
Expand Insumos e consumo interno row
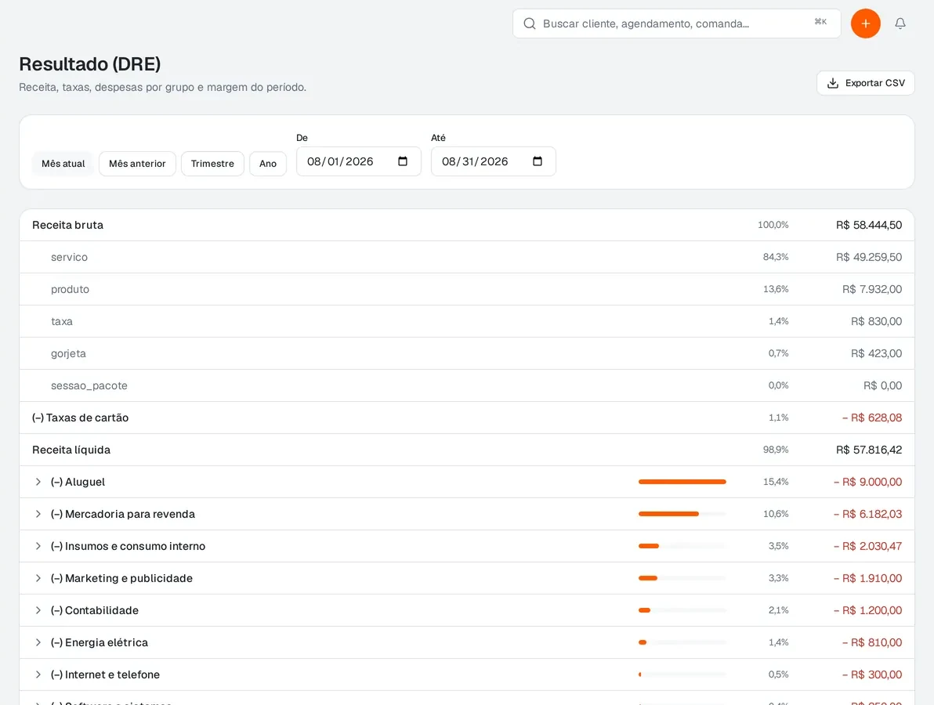pos(38,546)
